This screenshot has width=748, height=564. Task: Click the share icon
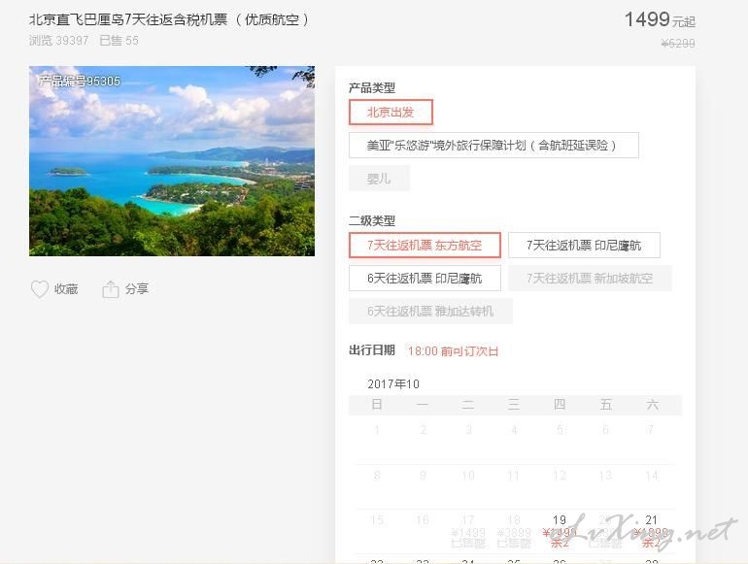click(110, 289)
